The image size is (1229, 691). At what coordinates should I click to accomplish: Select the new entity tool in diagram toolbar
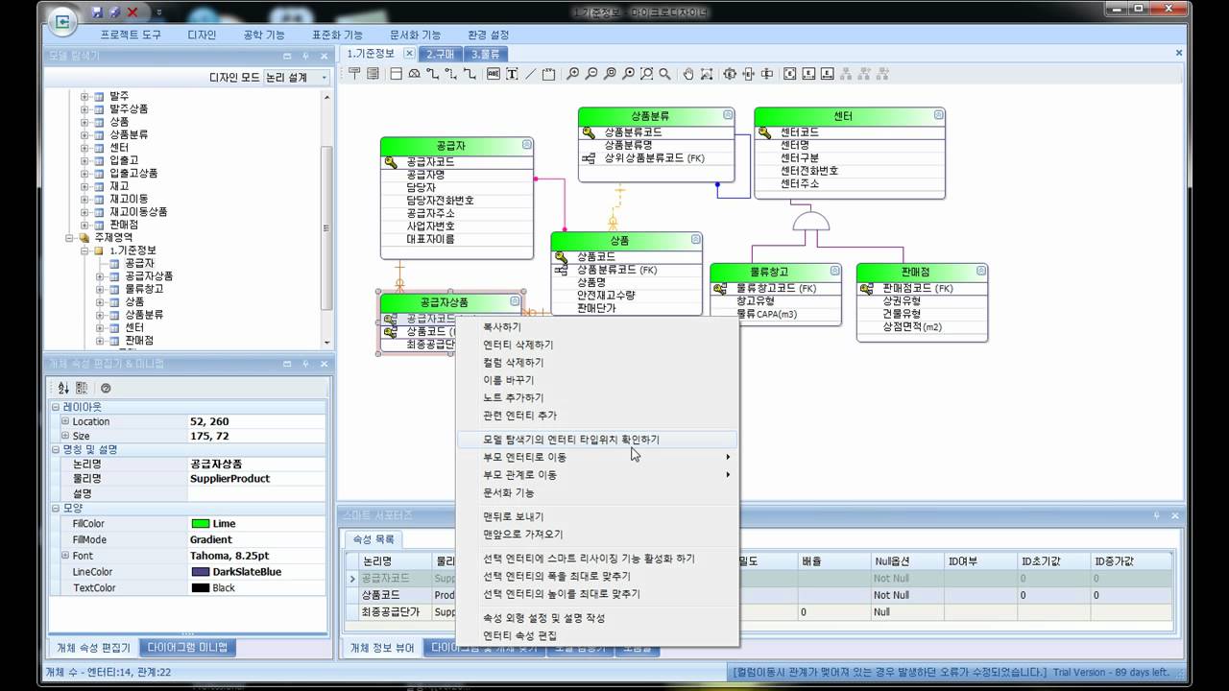[x=354, y=74]
